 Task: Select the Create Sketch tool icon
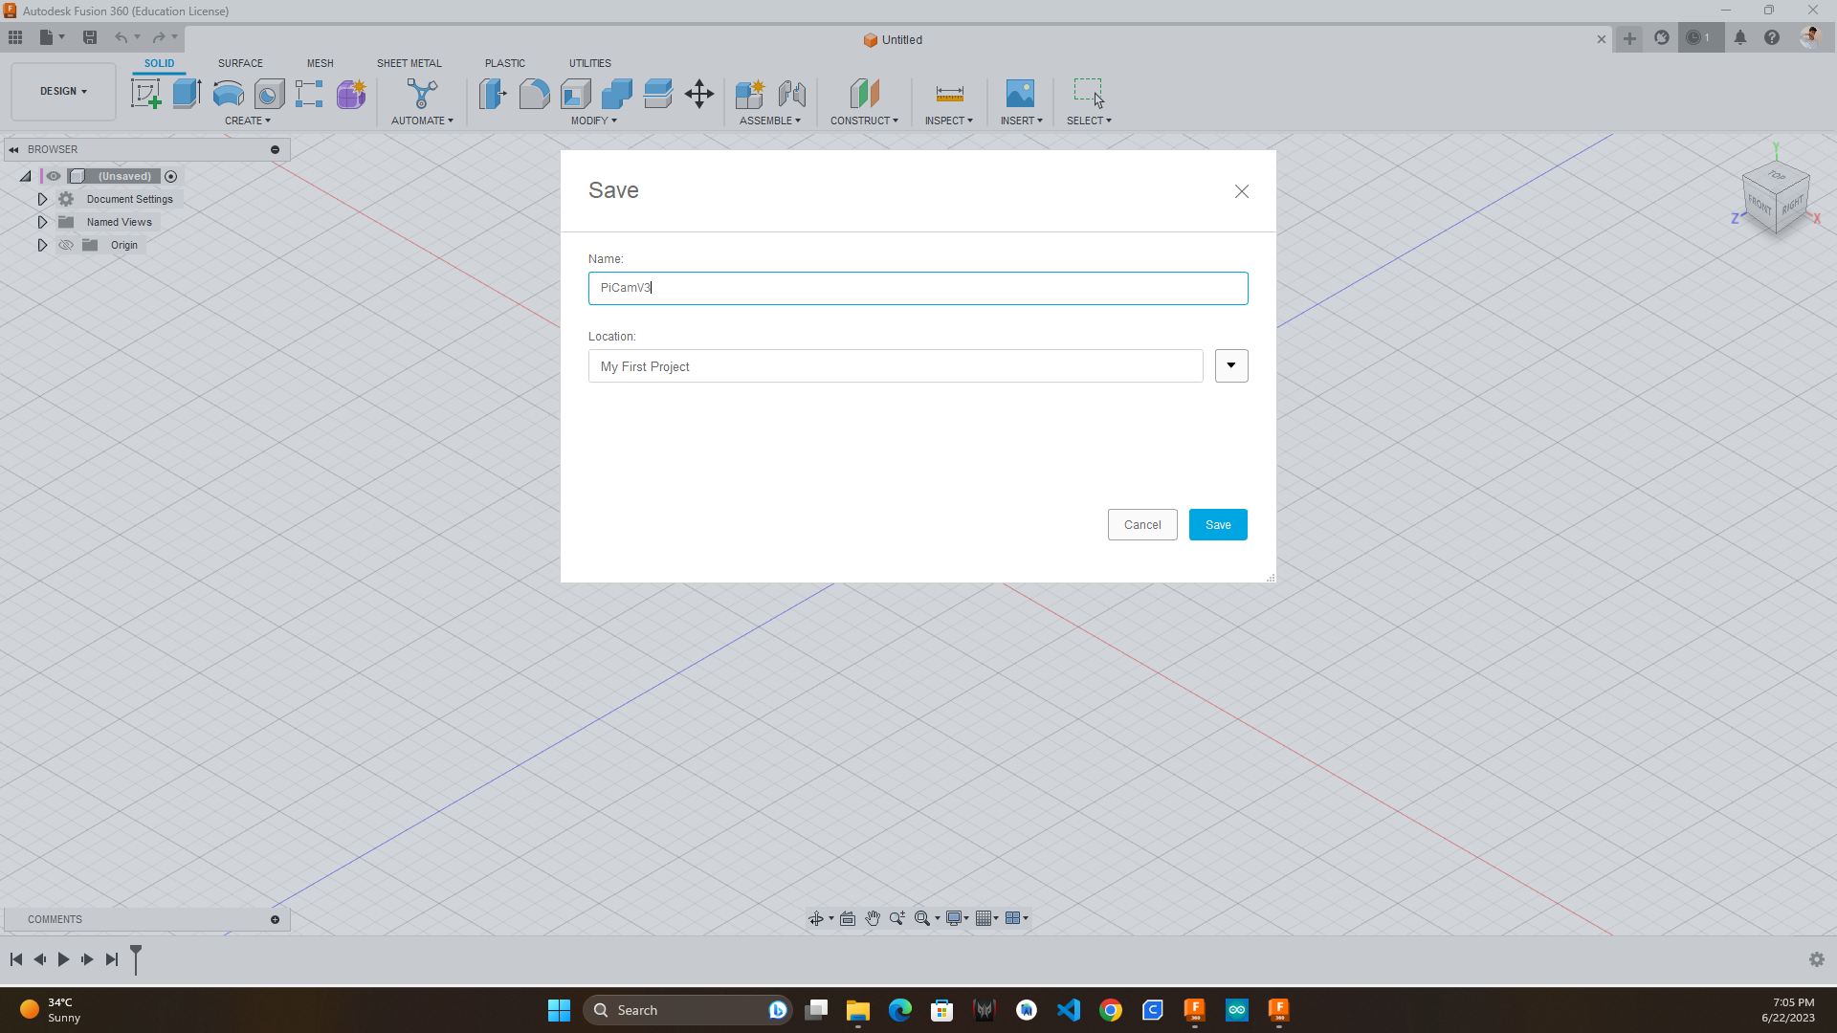[x=145, y=94]
